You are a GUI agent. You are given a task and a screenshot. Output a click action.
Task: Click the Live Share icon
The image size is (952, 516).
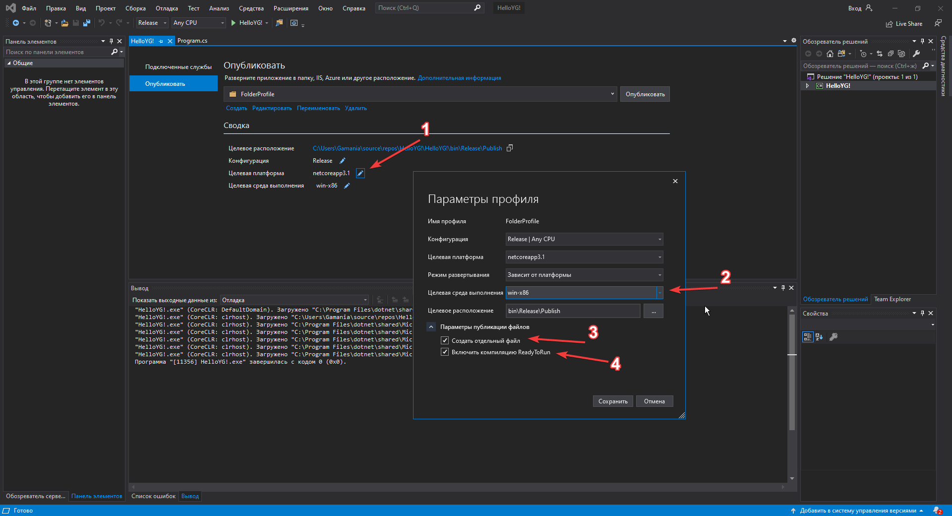click(x=890, y=24)
